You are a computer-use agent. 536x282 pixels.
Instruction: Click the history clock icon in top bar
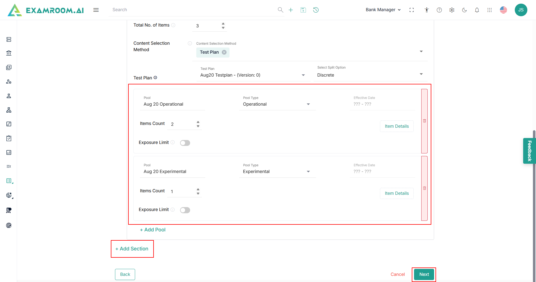tap(316, 10)
